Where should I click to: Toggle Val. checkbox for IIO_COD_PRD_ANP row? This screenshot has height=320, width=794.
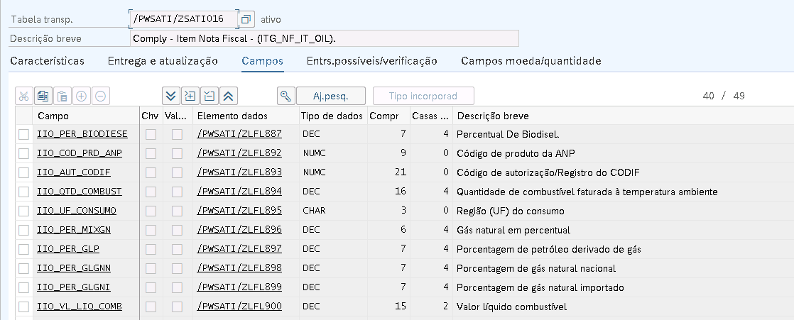(x=177, y=153)
